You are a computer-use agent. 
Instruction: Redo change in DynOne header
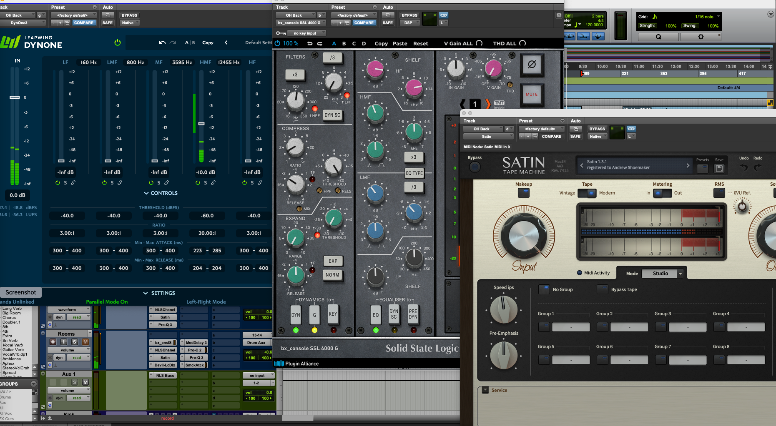[173, 42]
